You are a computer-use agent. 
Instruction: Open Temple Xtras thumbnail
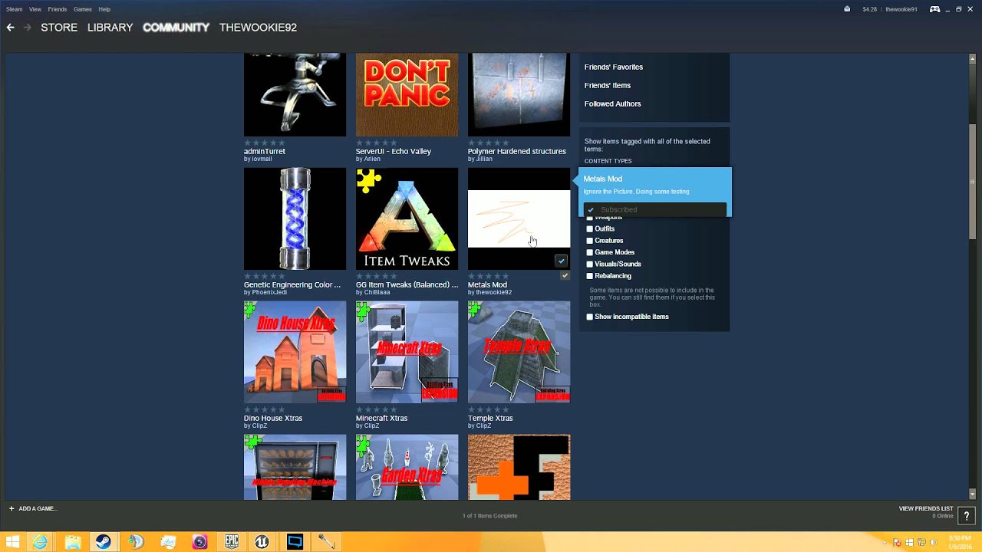(519, 352)
